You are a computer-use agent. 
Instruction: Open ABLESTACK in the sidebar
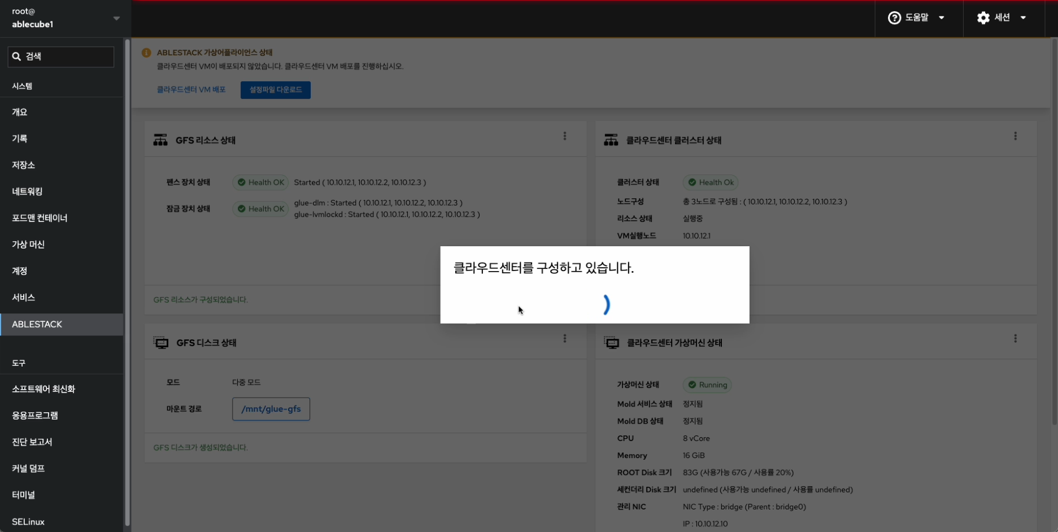pyautogui.click(x=37, y=324)
